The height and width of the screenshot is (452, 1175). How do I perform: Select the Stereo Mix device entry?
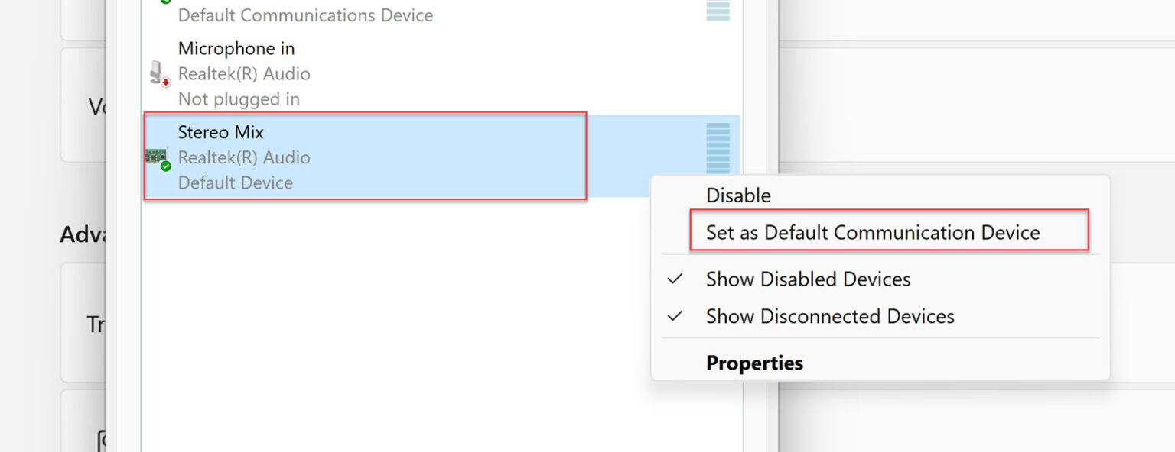click(x=344, y=157)
